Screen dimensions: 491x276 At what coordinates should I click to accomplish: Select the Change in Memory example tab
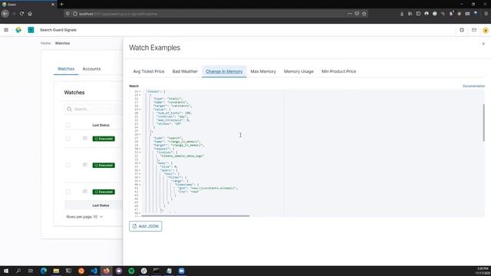[x=224, y=71]
